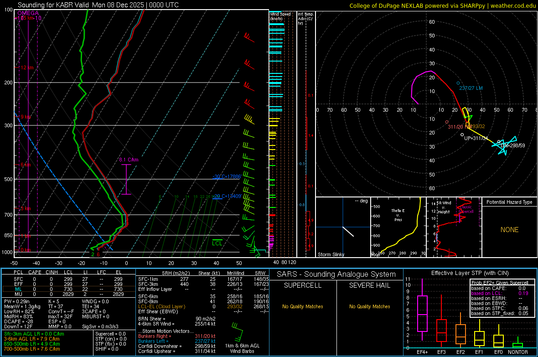Click the 'MeanW = 1.3g/kg' value

(x=22, y=306)
